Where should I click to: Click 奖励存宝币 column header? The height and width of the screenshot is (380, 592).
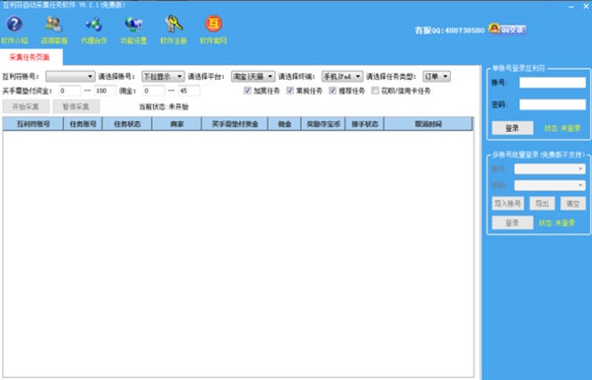[x=324, y=124]
